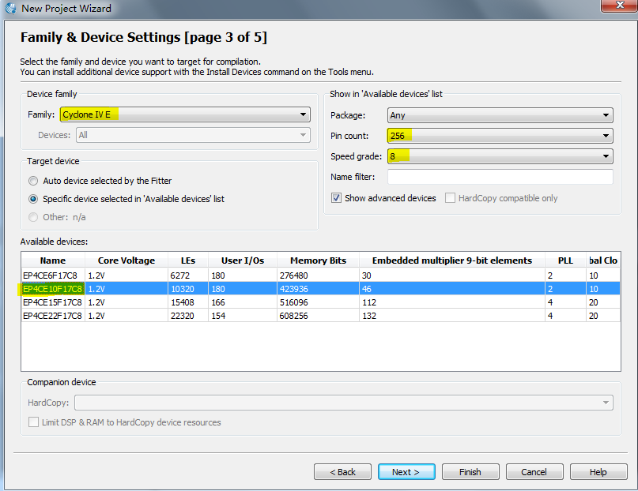Sort by the Memory Bits column header
The image size is (638, 491).
click(x=318, y=260)
